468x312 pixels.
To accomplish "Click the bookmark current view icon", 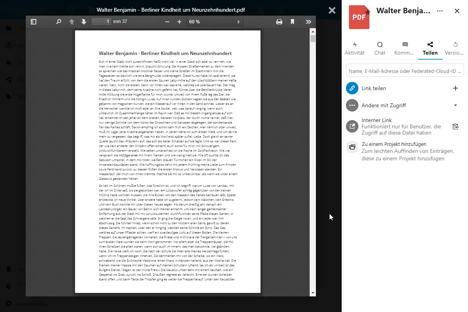I will pyautogui.click(x=292, y=22).
